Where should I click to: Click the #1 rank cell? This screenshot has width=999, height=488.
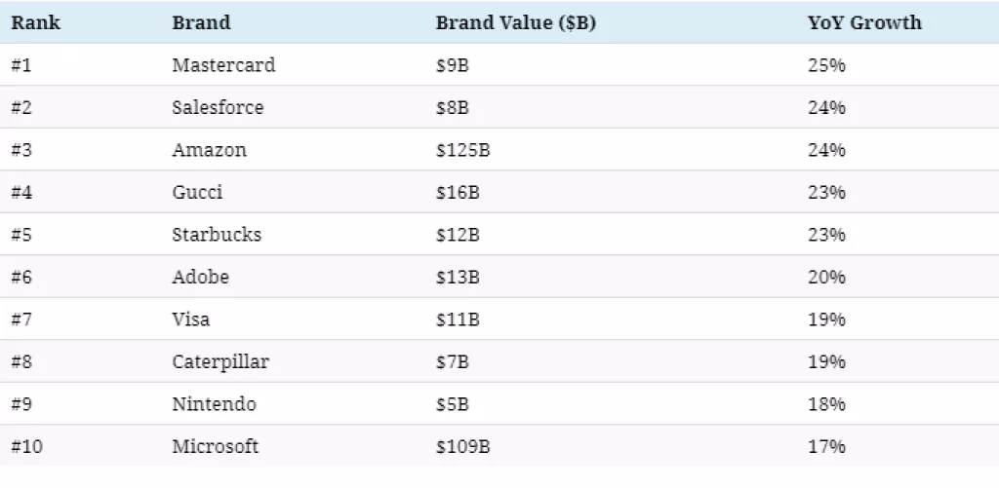point(21,65)
